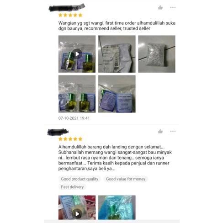Like the first review with thumbs-up icon
The height and width of the screenshot is (223, 223).
pos(160,7)
